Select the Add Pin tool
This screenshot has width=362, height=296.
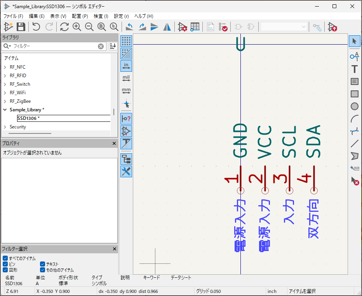(x=354, y=57)
